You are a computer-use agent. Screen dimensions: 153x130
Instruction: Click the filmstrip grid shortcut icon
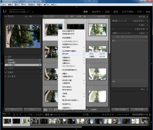tap(14, 115)
